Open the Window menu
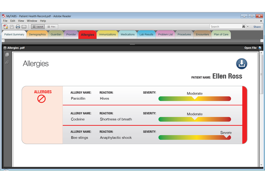265x182 pixels. (x=32, y=21)
